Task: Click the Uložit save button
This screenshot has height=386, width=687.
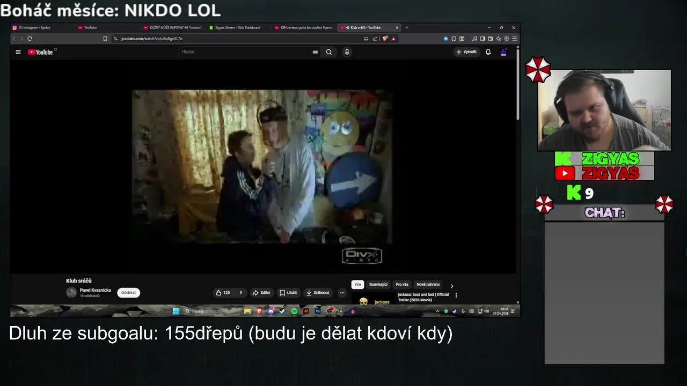Action: click(x=288, y=293)
